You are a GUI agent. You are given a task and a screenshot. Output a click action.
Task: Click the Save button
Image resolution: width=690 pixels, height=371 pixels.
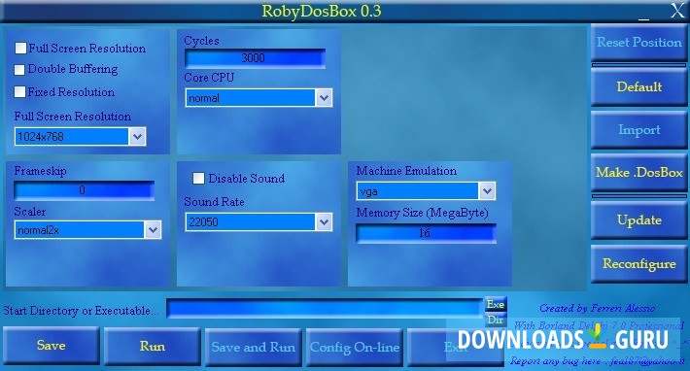pyautogui.click(x=52, y=346)
